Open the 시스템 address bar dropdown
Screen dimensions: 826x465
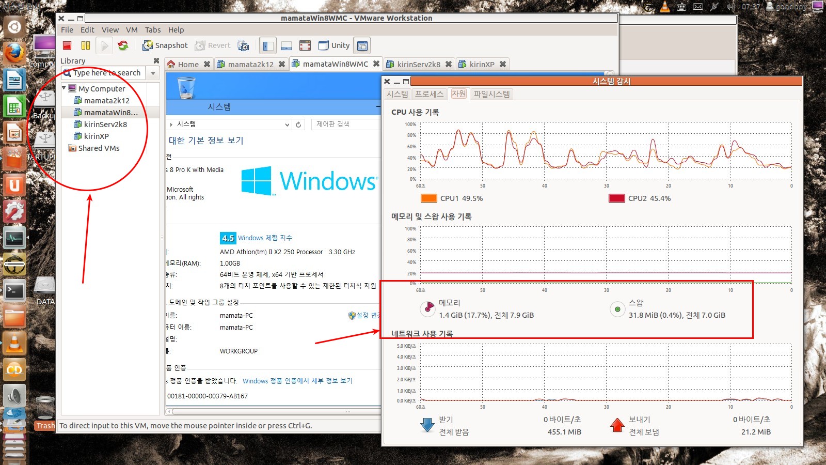coord(287,125)
